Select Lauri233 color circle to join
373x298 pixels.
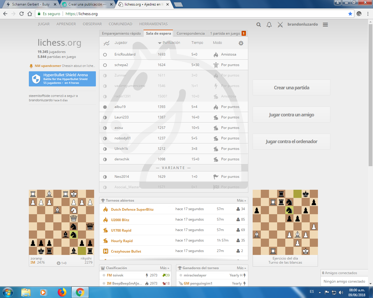pos(105,117)
